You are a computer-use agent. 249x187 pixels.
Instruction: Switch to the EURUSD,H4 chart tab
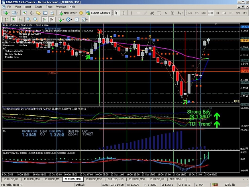pyautogui.click(x=157, y=179)
